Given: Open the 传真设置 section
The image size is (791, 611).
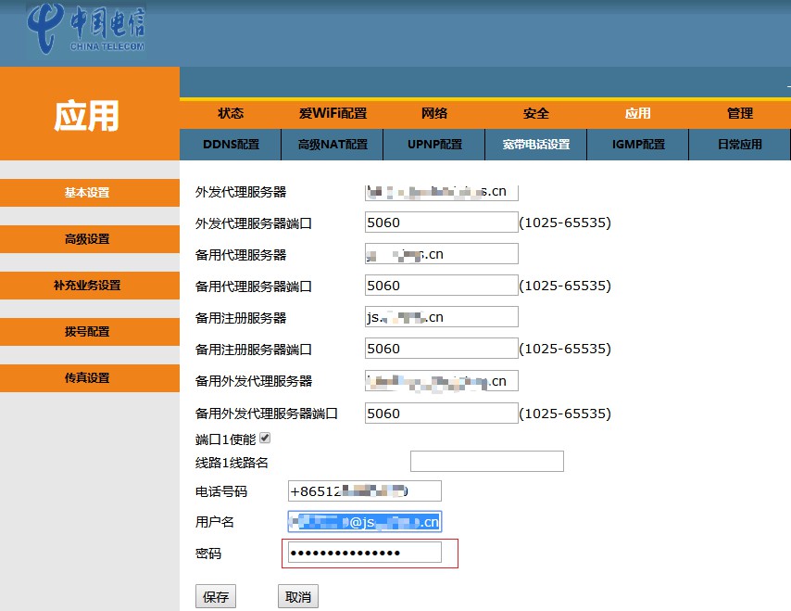Looking at the screenshot, I should click(89, 378).
